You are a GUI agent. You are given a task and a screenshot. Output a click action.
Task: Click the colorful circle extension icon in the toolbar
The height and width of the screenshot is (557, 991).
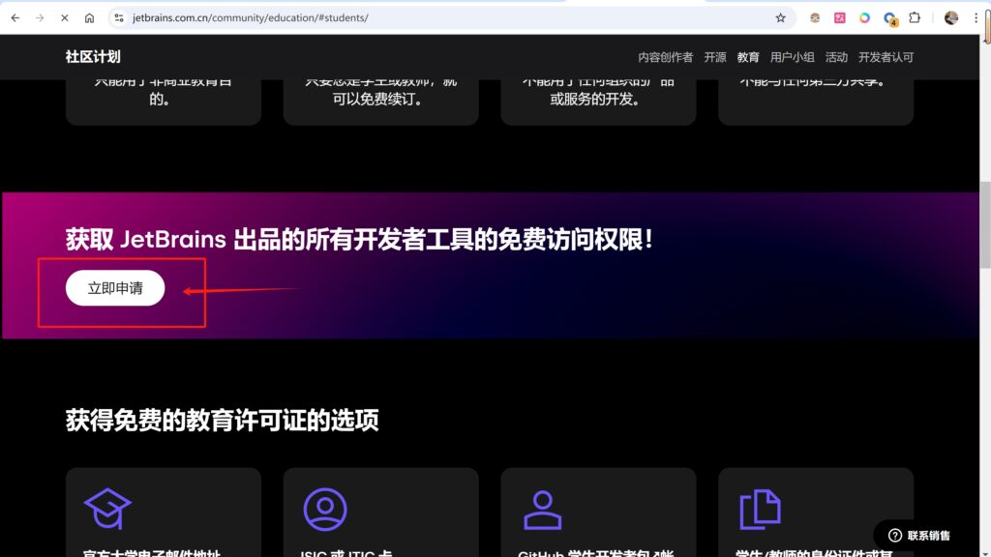coord(864,17)
